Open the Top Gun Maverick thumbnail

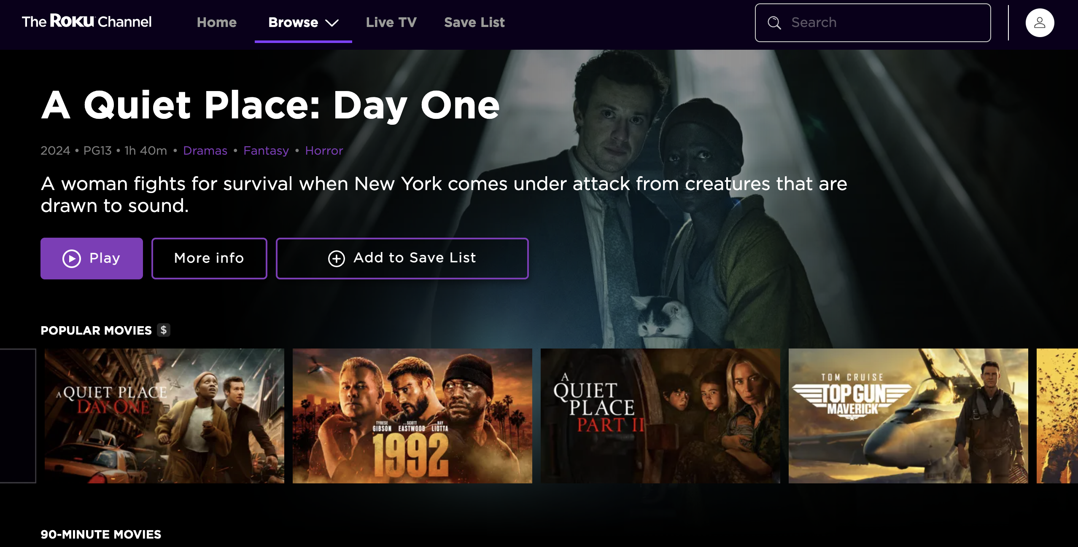click(908, 416)
